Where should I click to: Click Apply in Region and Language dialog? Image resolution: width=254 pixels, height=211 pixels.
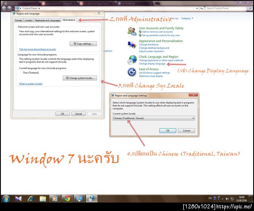(x=94, y=114)
